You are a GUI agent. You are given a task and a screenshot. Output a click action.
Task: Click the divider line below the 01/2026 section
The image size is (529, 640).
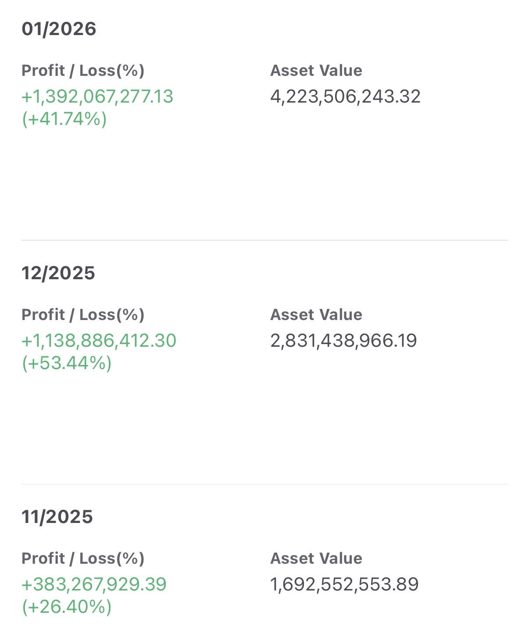[x=264, y=240]
